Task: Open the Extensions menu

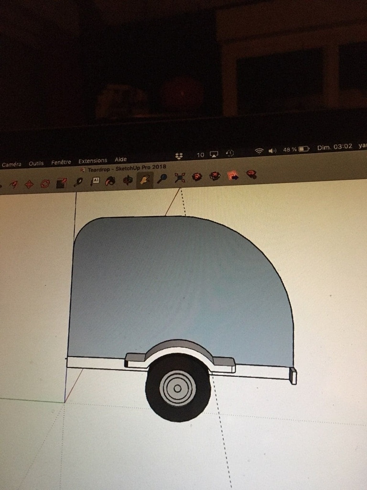Action: tap(93, 161)
